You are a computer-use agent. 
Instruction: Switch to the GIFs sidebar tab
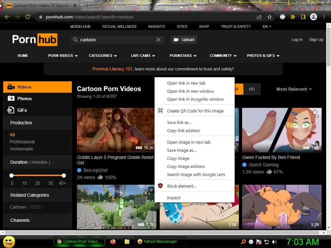pos(37,110)
